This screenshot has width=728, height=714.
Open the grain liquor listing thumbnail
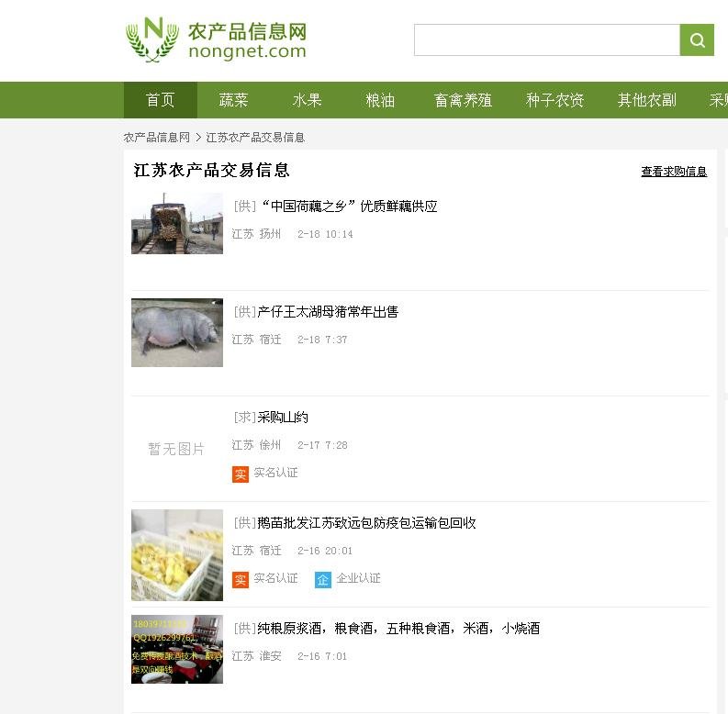177,649
